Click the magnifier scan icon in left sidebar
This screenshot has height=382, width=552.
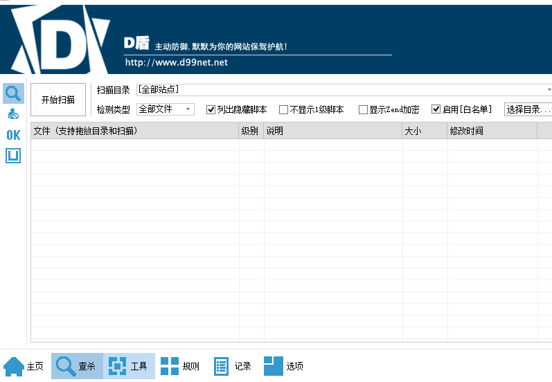[13, 93]
